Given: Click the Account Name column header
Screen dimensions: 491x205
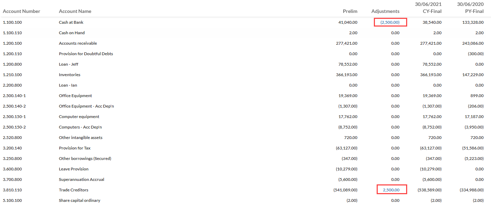Looking at the screenshot, I should [75, 11].
